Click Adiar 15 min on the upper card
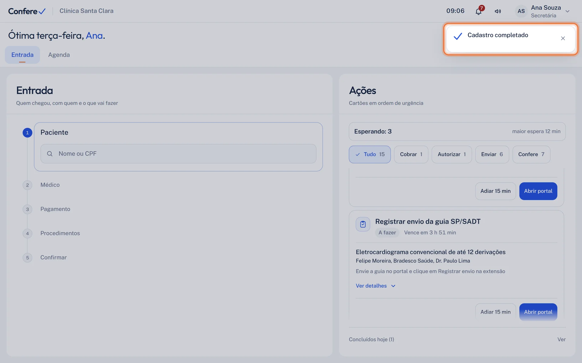 point(495,191)
